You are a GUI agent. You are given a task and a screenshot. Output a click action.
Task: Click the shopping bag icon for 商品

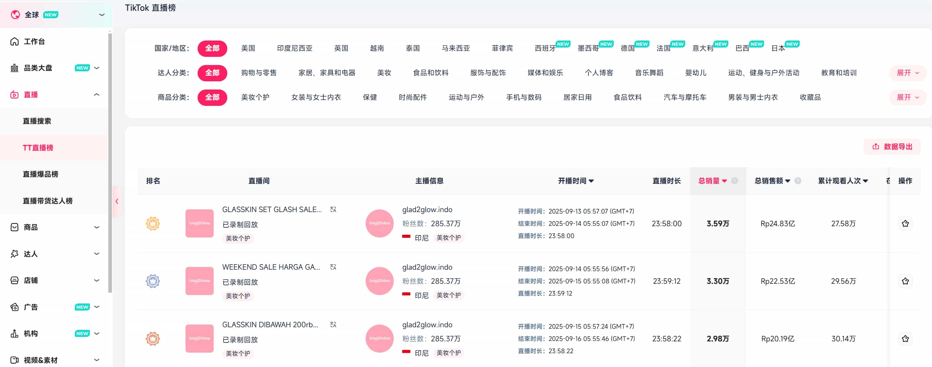pyautogui.click(x=15, y=227)
